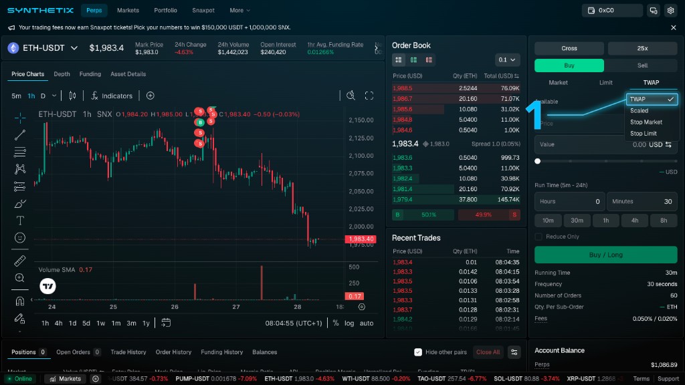Open the settings gear in header
Screen dimensions: 685x385
point(670,11)
